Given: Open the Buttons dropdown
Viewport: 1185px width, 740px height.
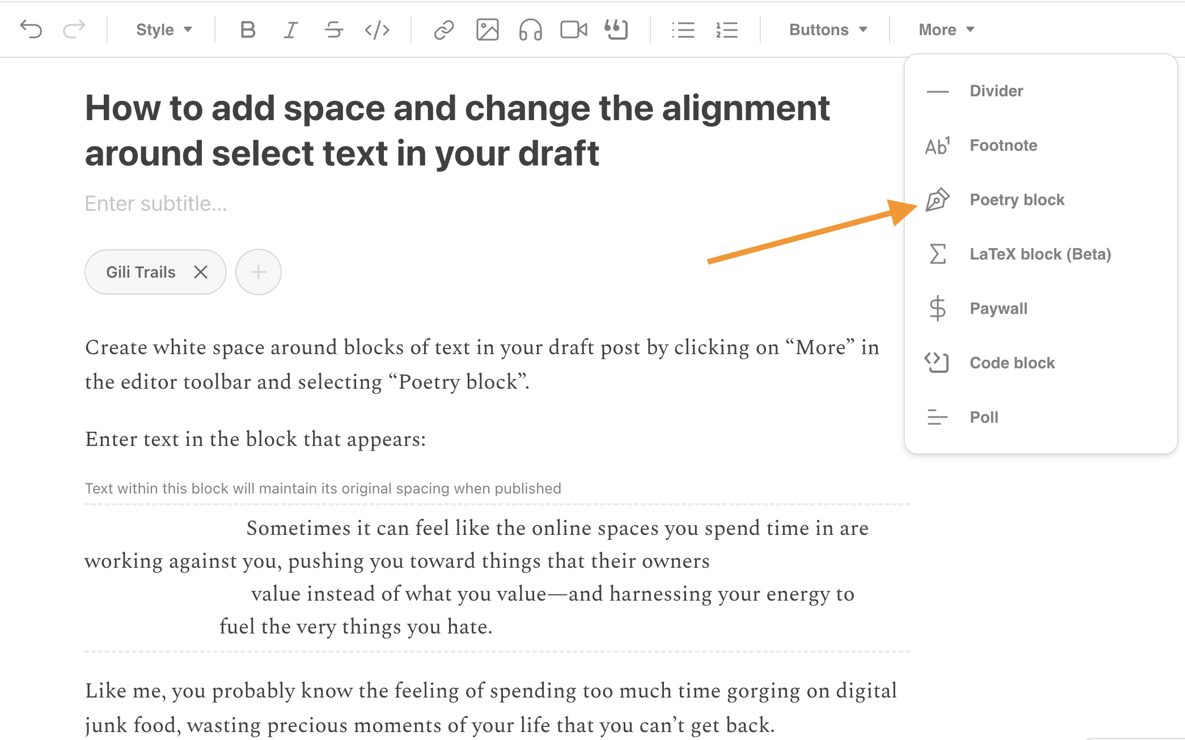Looking at the screenshot, I should (x=827, y=29).
